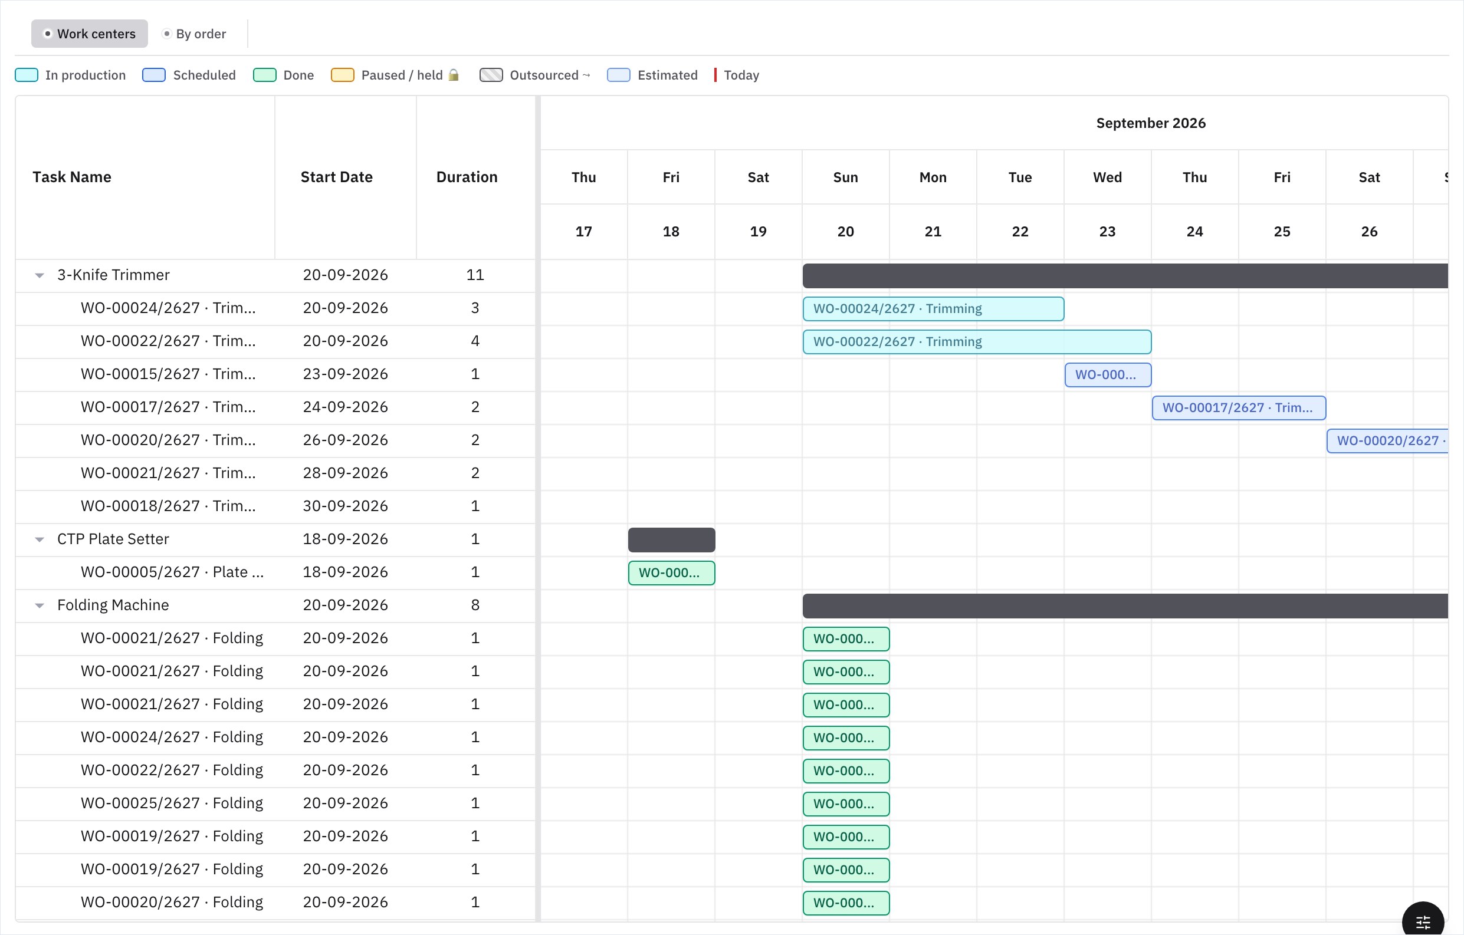Image resolution: width=1464 pixels, height=935 pixels.
Task: Click the Today legend marker
Action: pos(715,75)
